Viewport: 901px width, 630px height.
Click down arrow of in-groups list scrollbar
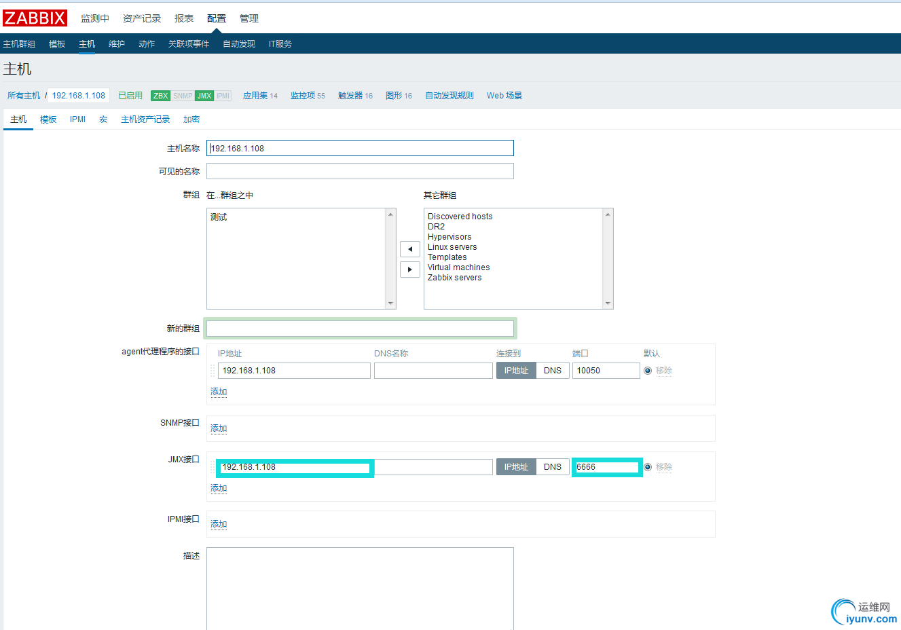(x=390, y=303)
